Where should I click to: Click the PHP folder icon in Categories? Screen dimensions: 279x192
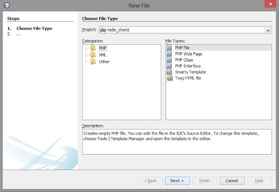click(93, 48)
